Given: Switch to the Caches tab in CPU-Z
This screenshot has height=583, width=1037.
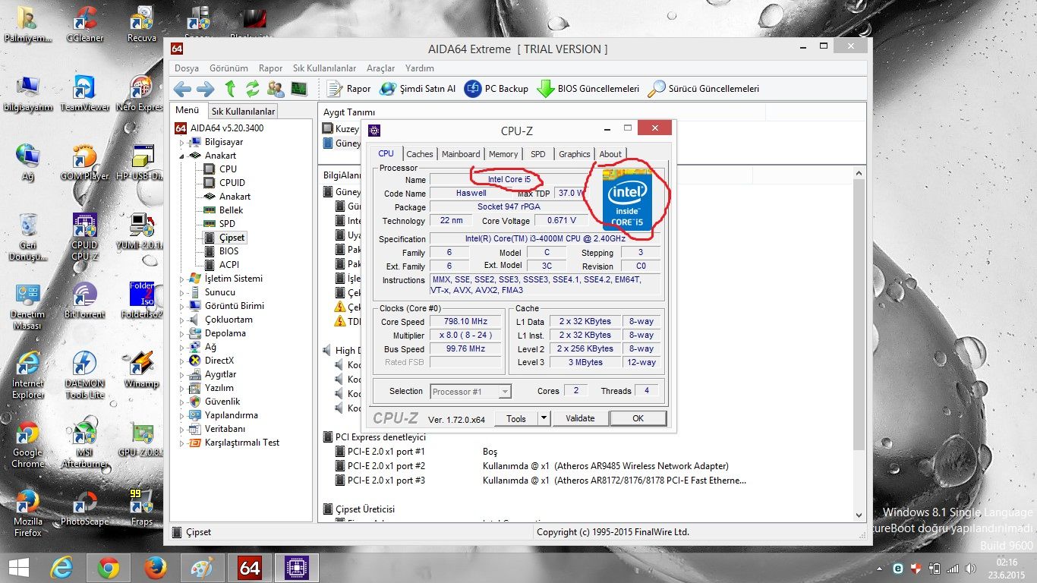Looking at the screenshot, I should point(419,154).
